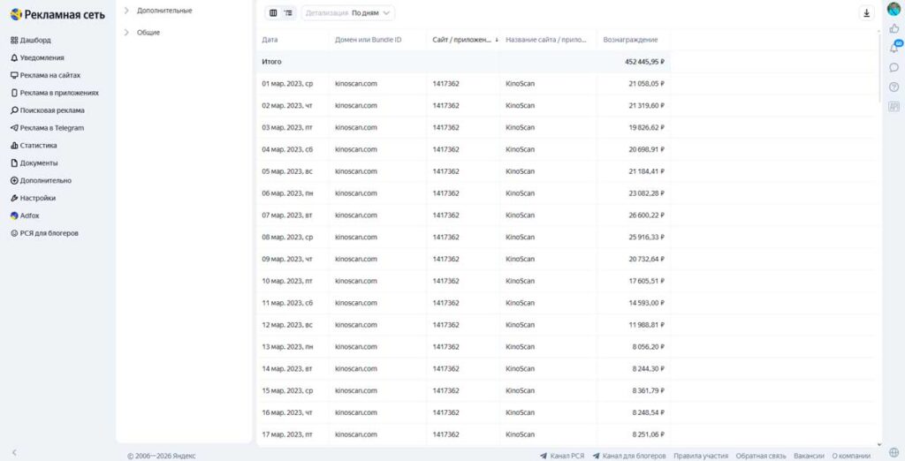Open the Канал для блогеров footer link

point(629,456)
